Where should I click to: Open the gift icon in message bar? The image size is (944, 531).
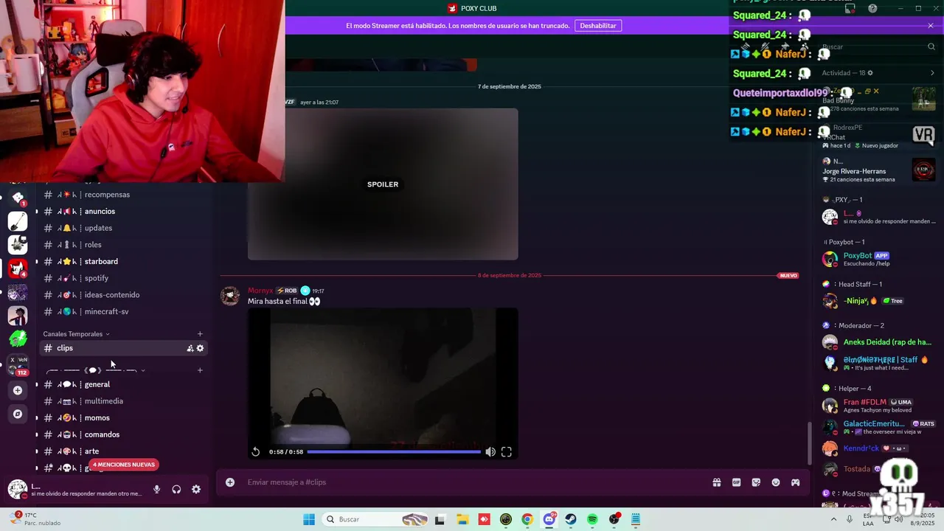pyautogui.click(x=716, y=482)
